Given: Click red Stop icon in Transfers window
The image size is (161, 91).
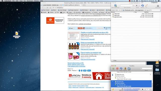Looking at the screenshot, I should [117, 69].
